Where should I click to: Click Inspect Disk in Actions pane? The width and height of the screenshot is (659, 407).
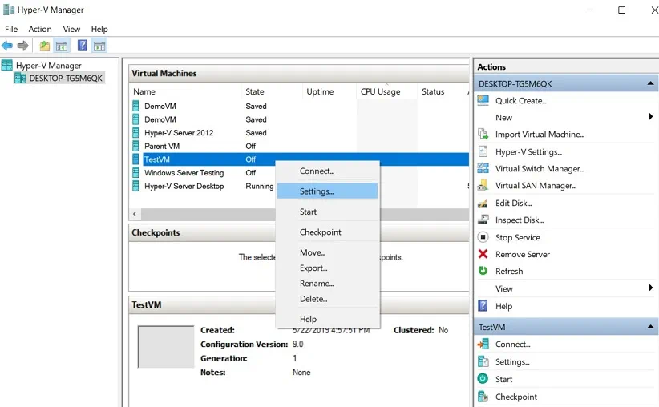[519, 220]
